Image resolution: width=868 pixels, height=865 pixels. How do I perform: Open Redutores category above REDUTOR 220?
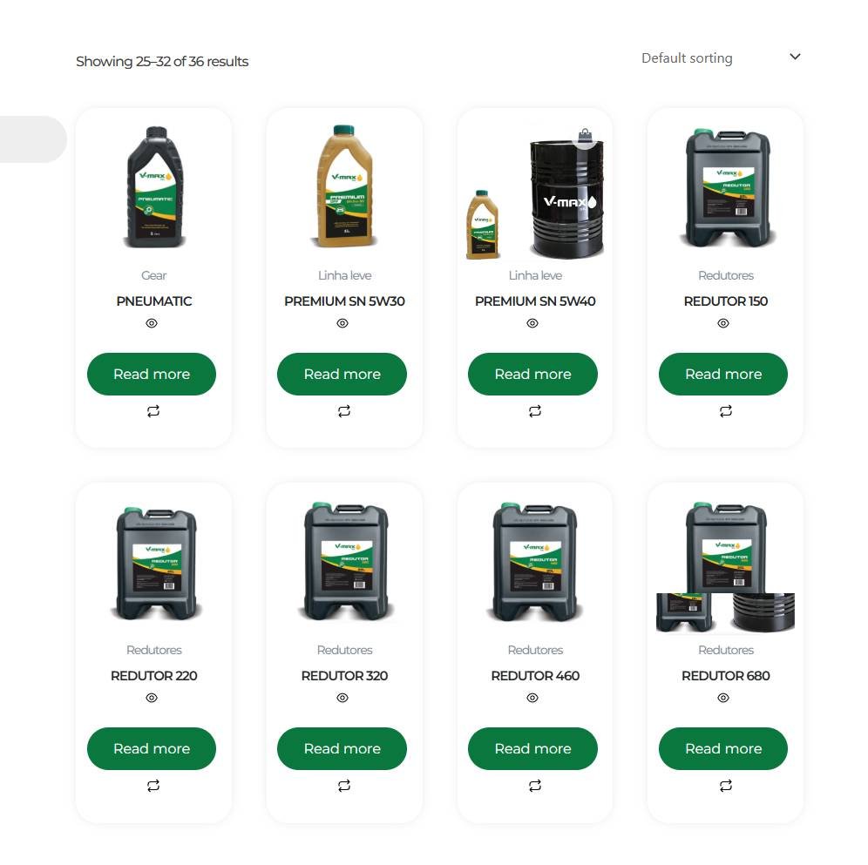pos(154,650)
